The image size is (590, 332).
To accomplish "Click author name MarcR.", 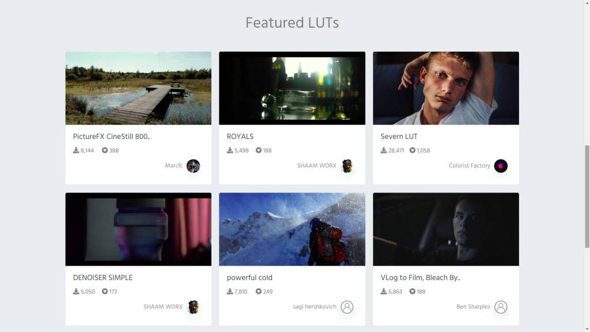I will [174, 165].
